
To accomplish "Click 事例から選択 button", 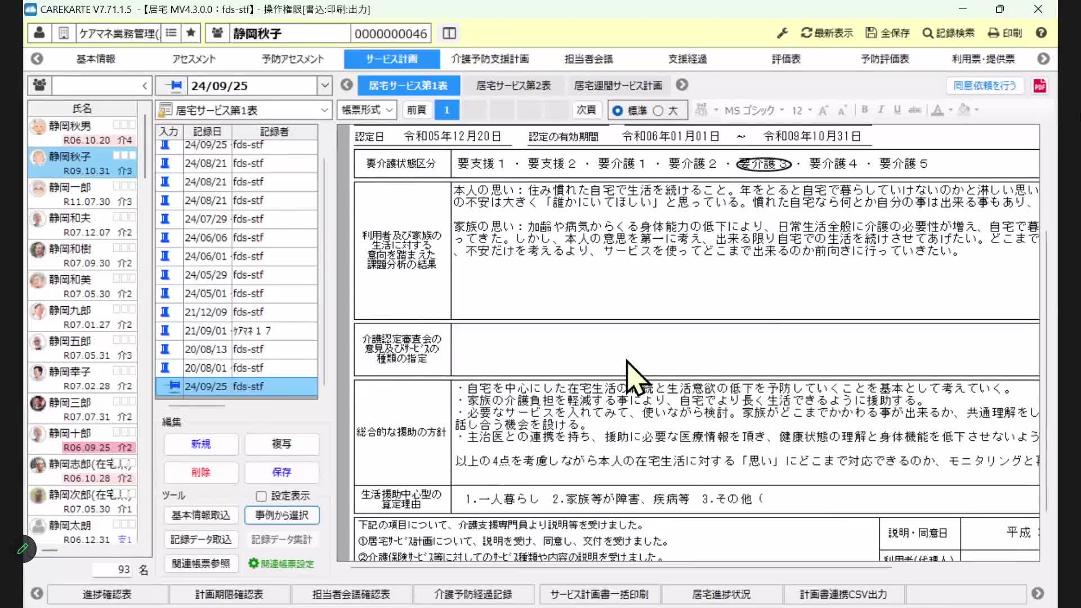I will pos(282,515).
